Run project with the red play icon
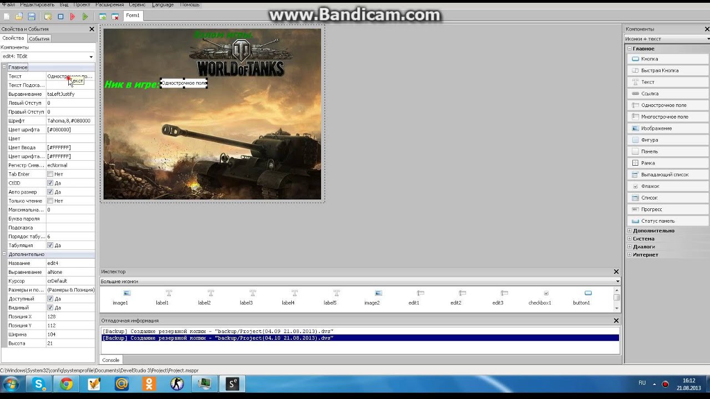 click(x=73, y=17)
